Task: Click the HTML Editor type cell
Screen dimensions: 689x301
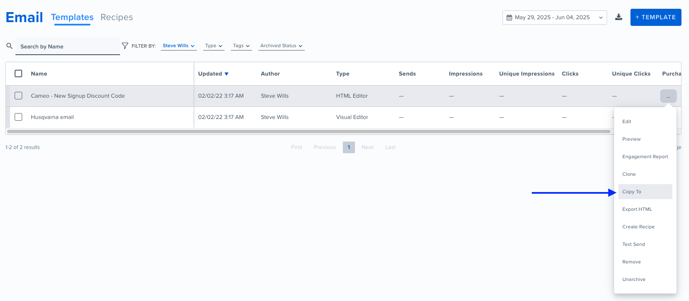Action: pos(352,96)
